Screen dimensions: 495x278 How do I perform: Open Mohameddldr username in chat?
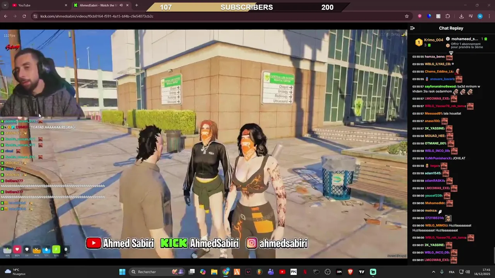point(435,203)
